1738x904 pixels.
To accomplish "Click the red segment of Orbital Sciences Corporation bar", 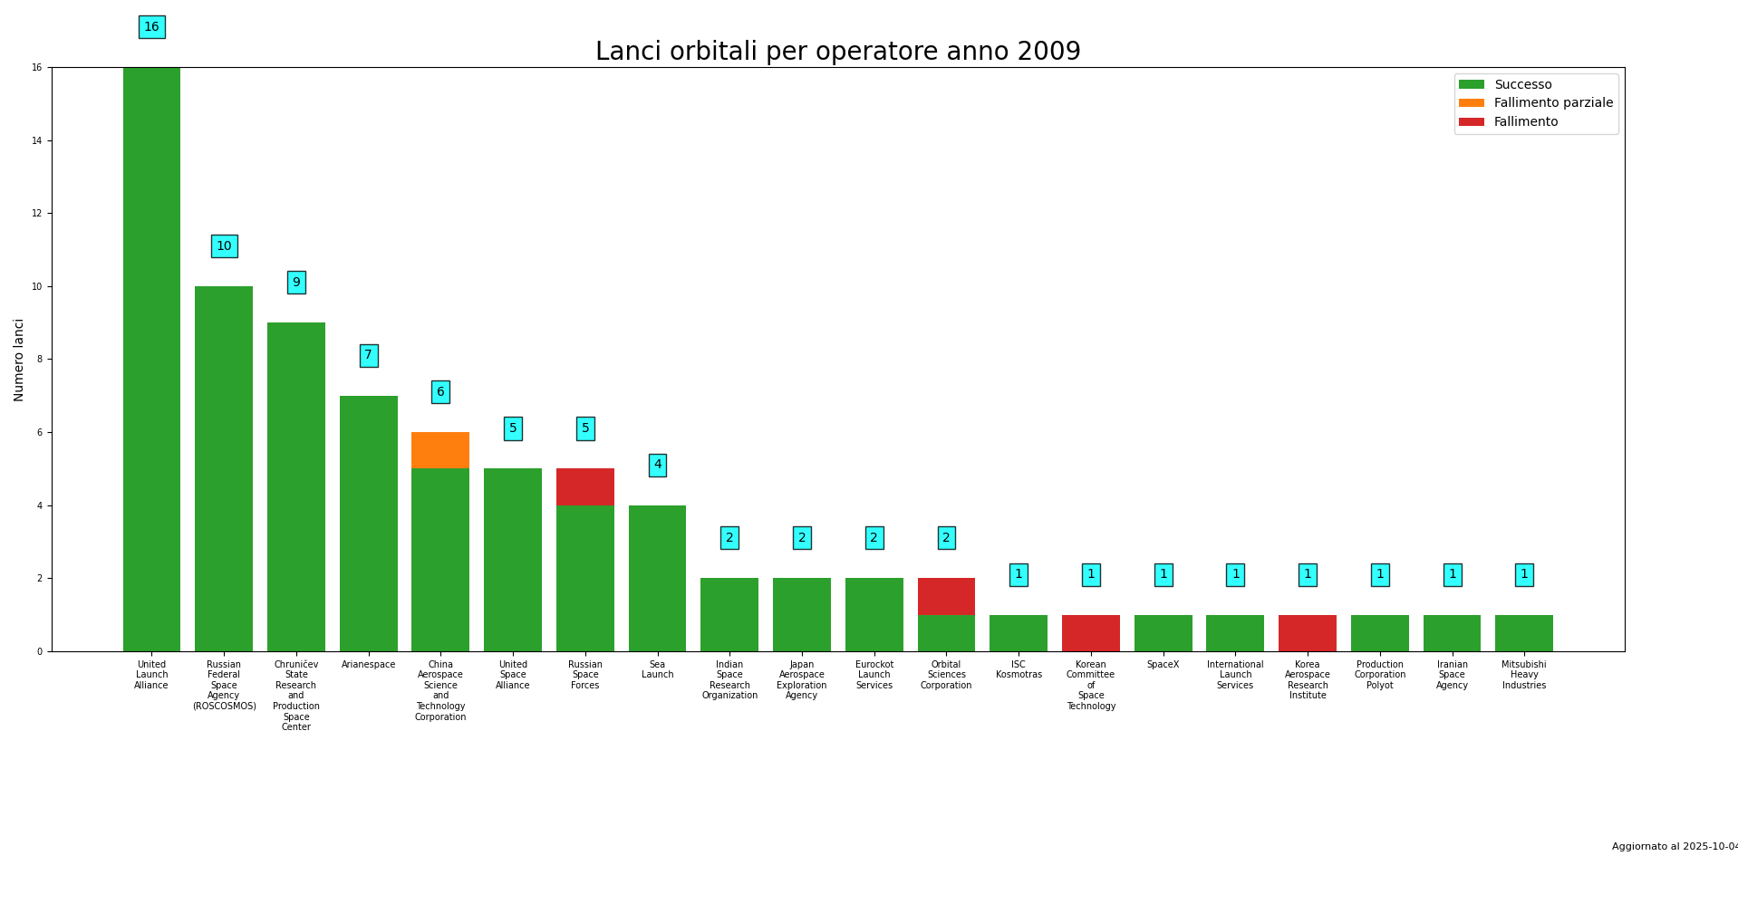I will pyautogui.click(x=946, y=596).
